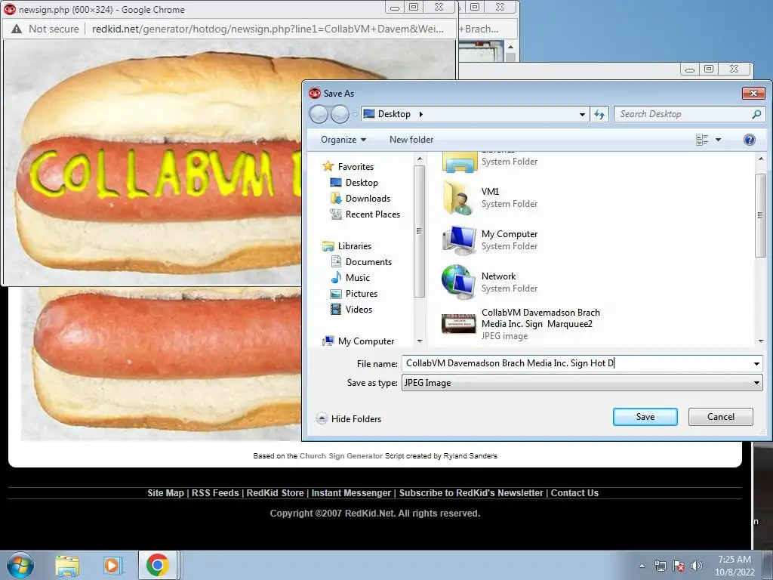Viewport: 773px width, 580px height.
Task: Open the Contact Us footer link
Action: click(x=574, y=492)
